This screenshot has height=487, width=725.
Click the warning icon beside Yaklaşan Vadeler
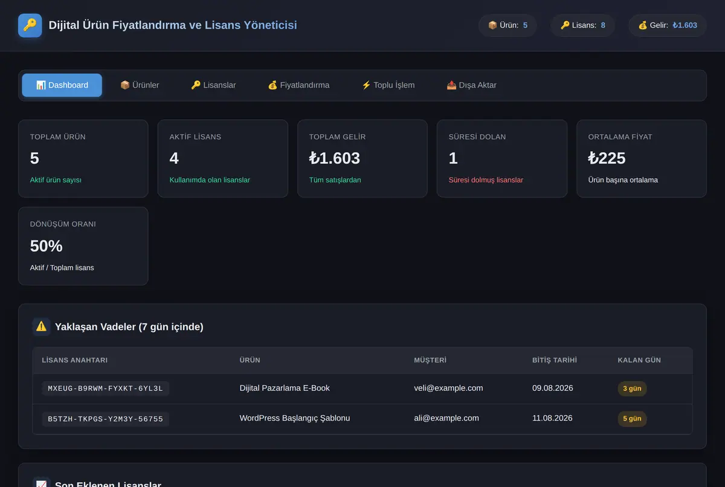[41, 327]
